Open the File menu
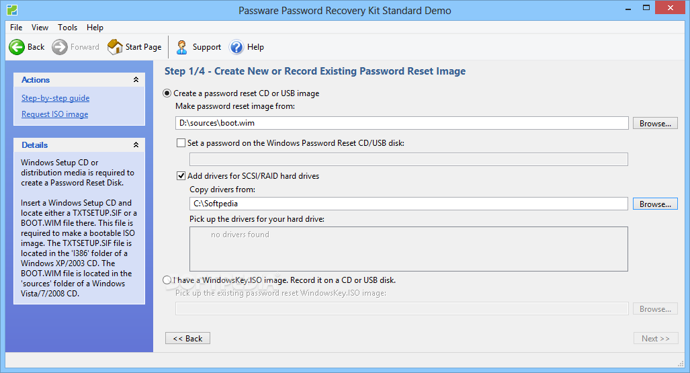 [x=16, y=28]
